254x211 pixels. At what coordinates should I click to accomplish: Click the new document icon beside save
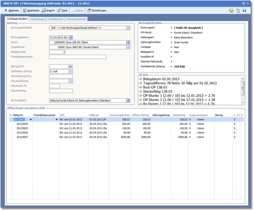click(238, 10)
